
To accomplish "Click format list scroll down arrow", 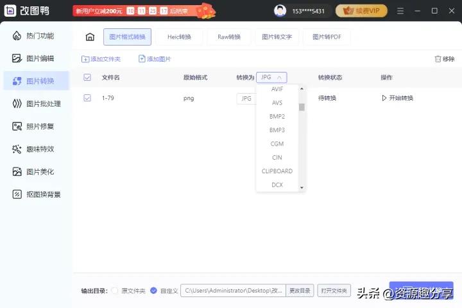I will (302, 187).
